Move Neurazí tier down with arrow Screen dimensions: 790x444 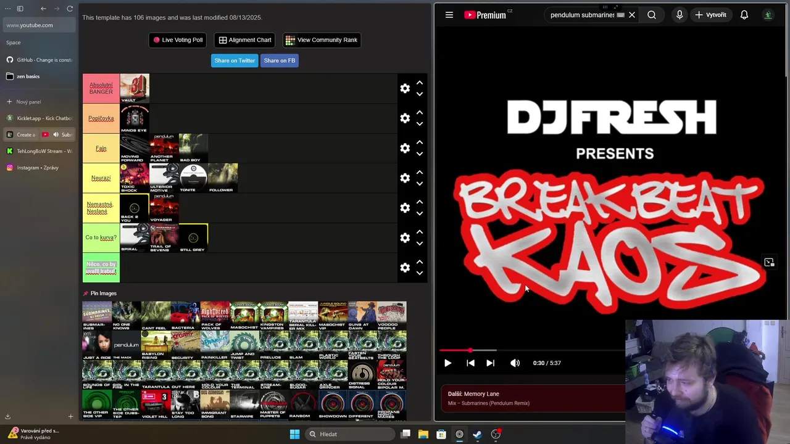click(420, 184)
